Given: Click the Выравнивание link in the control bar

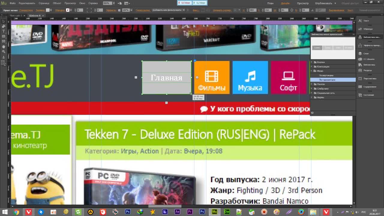Looking at the screenshot, I should (x=336, y=10).
